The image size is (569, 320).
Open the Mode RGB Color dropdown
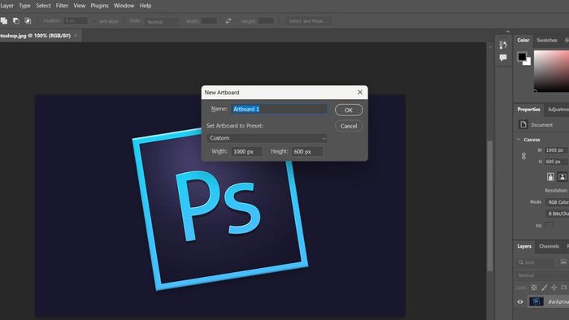pos(558,202)
